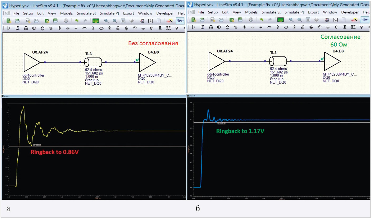Select driver buffer U3.AF24 in right schematic
The height and width of the screenshot is (219, 372).
click(217, 61)
